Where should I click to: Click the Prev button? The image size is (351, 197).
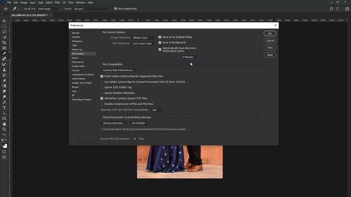pyautogui.click(x=270, y=48)
